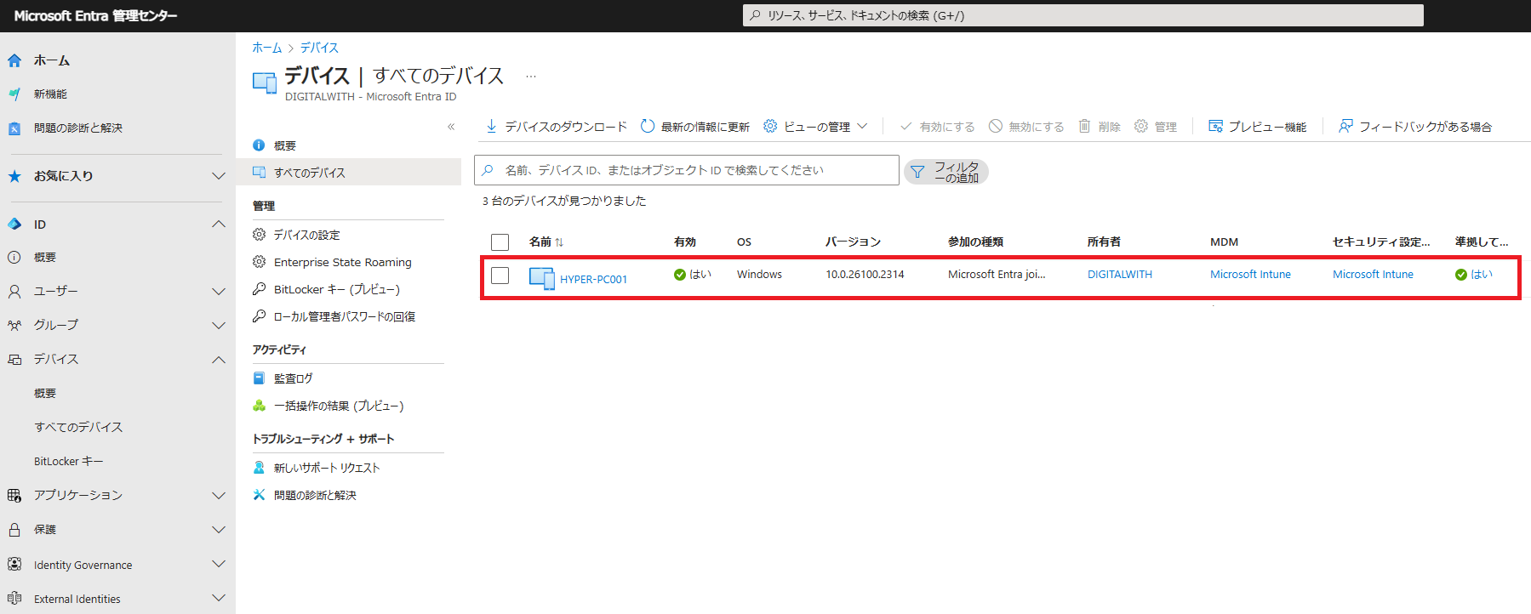
Task: Click the refresh icon 最新の情報に更新
Action: coord(648,126)
